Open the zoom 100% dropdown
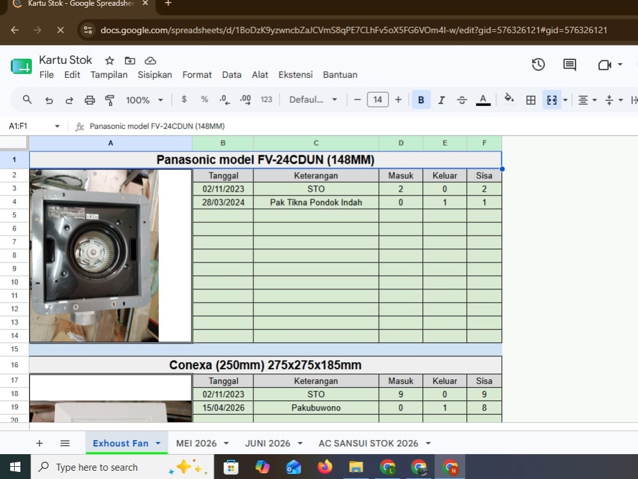Viewport: 638px width, 479px height. coord(144,100)
